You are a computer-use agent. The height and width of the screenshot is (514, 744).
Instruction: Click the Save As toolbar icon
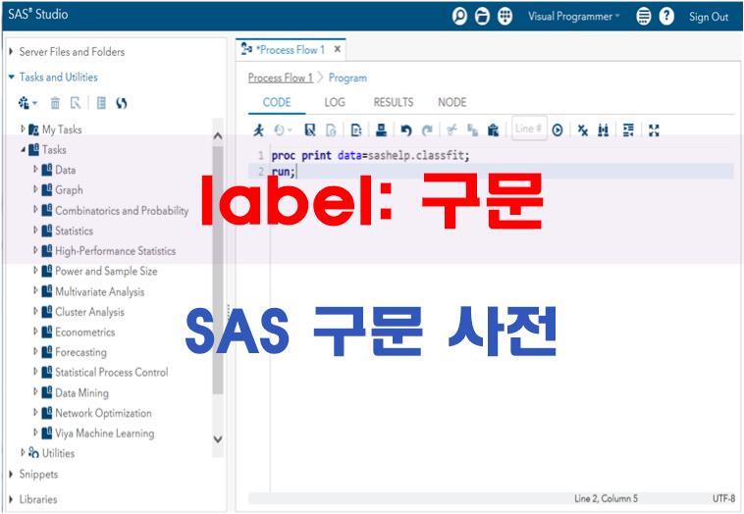331,129
